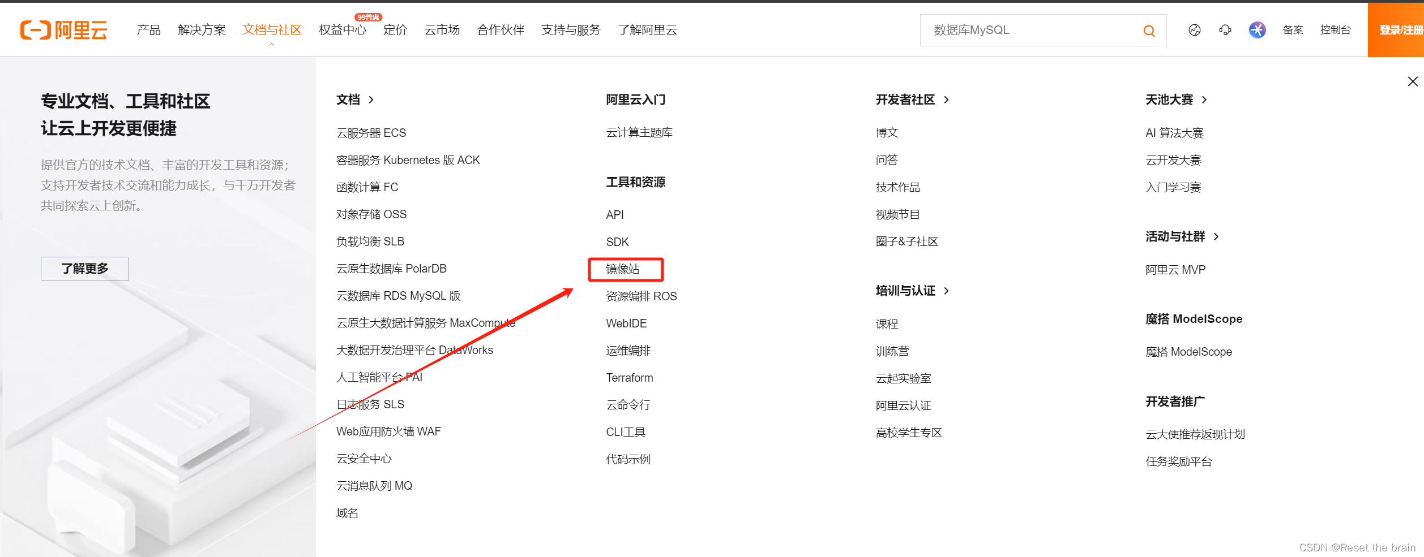Image resolution: width=1424 pixels, height=557 pixels.
Task: Open the Terraform link
Action: 630,378
